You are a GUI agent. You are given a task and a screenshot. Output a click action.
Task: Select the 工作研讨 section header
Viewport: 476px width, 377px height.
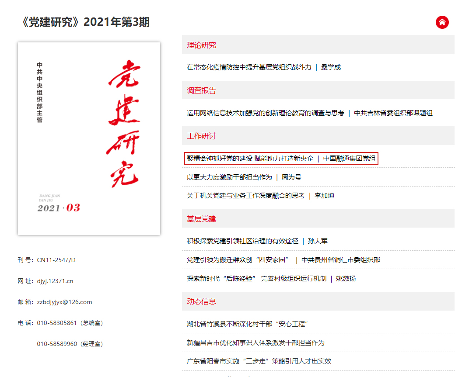coord(202,136)
